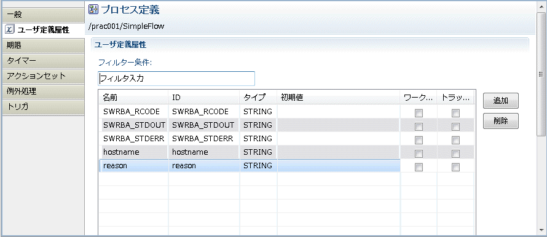This screenshot has height=237, width=547.
Task: Open the トリガ tab
Action: 42,107
